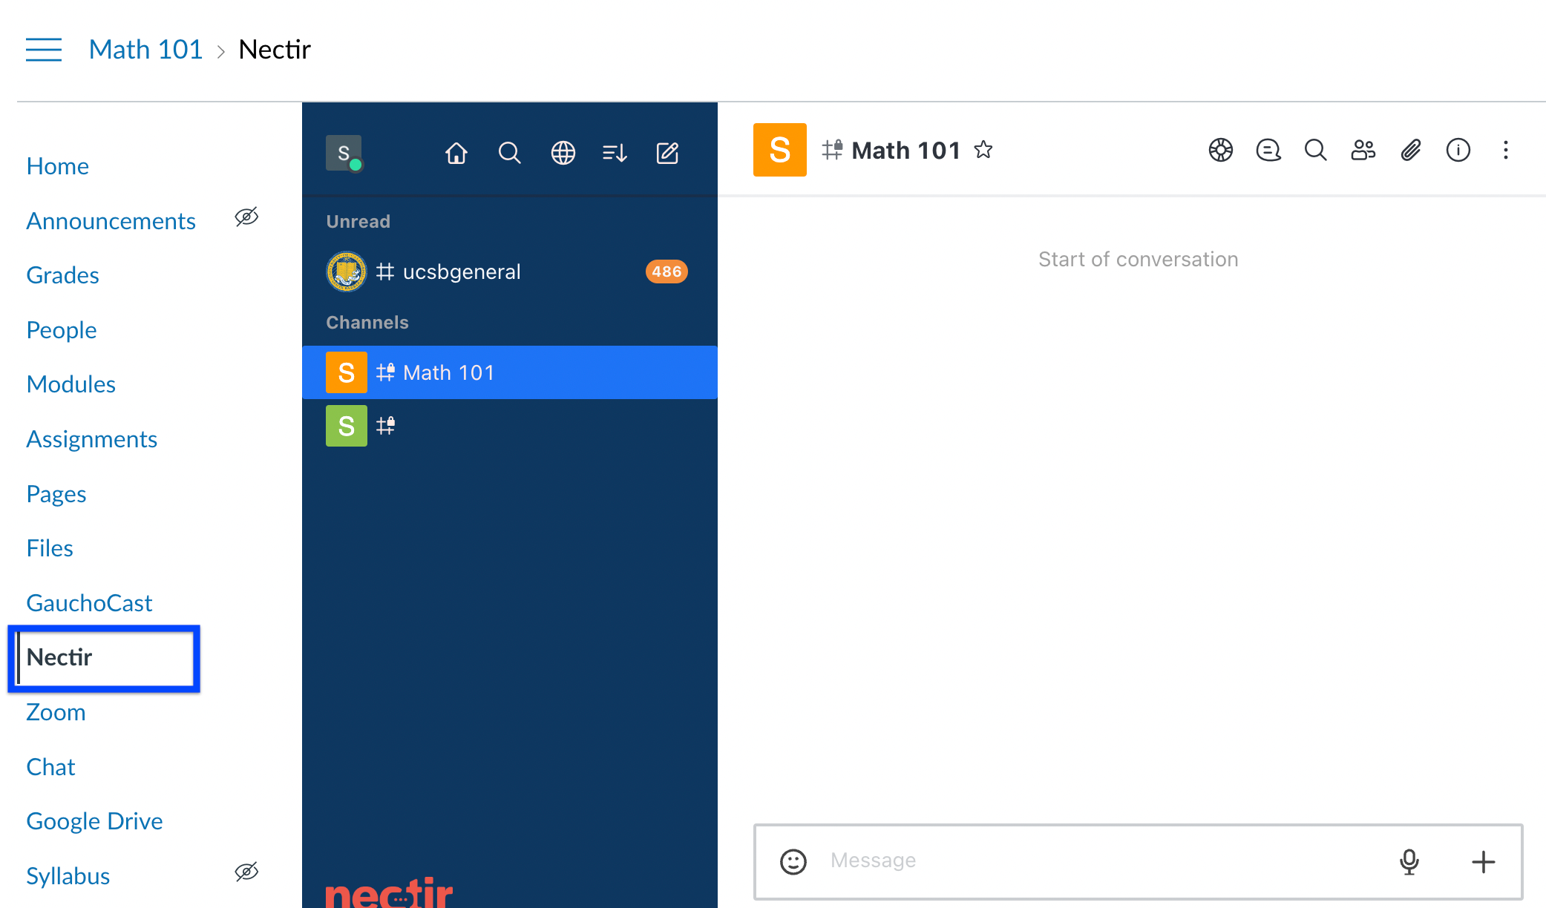Open Zoom in course navigation
Viewport: 1546px width, 908px height.
56,712
